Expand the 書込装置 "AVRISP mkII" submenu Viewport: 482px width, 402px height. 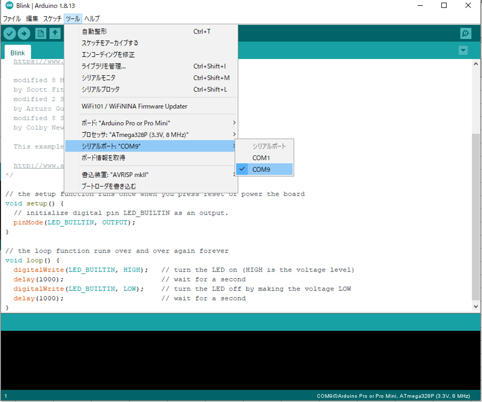click(151, 175)
